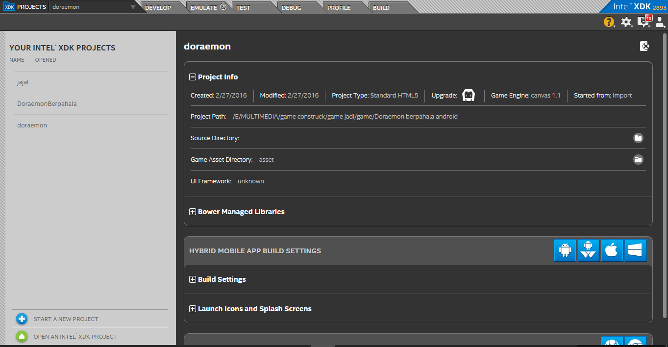Click the Game Asset Directory value asset
The height and width of the screenshot is (347, 668).
point(266,160)
